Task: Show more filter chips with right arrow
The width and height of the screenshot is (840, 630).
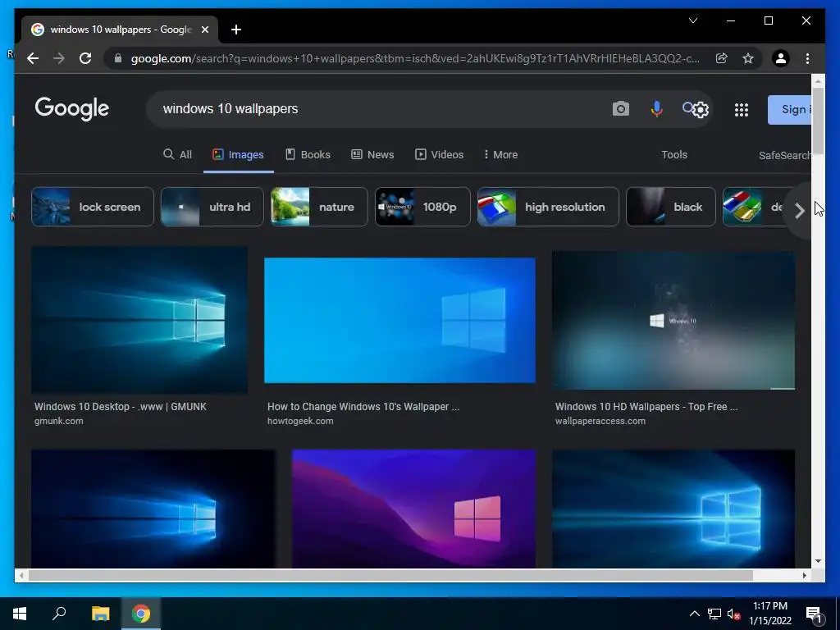Action: pyautogui.click(x=799, y=211)
